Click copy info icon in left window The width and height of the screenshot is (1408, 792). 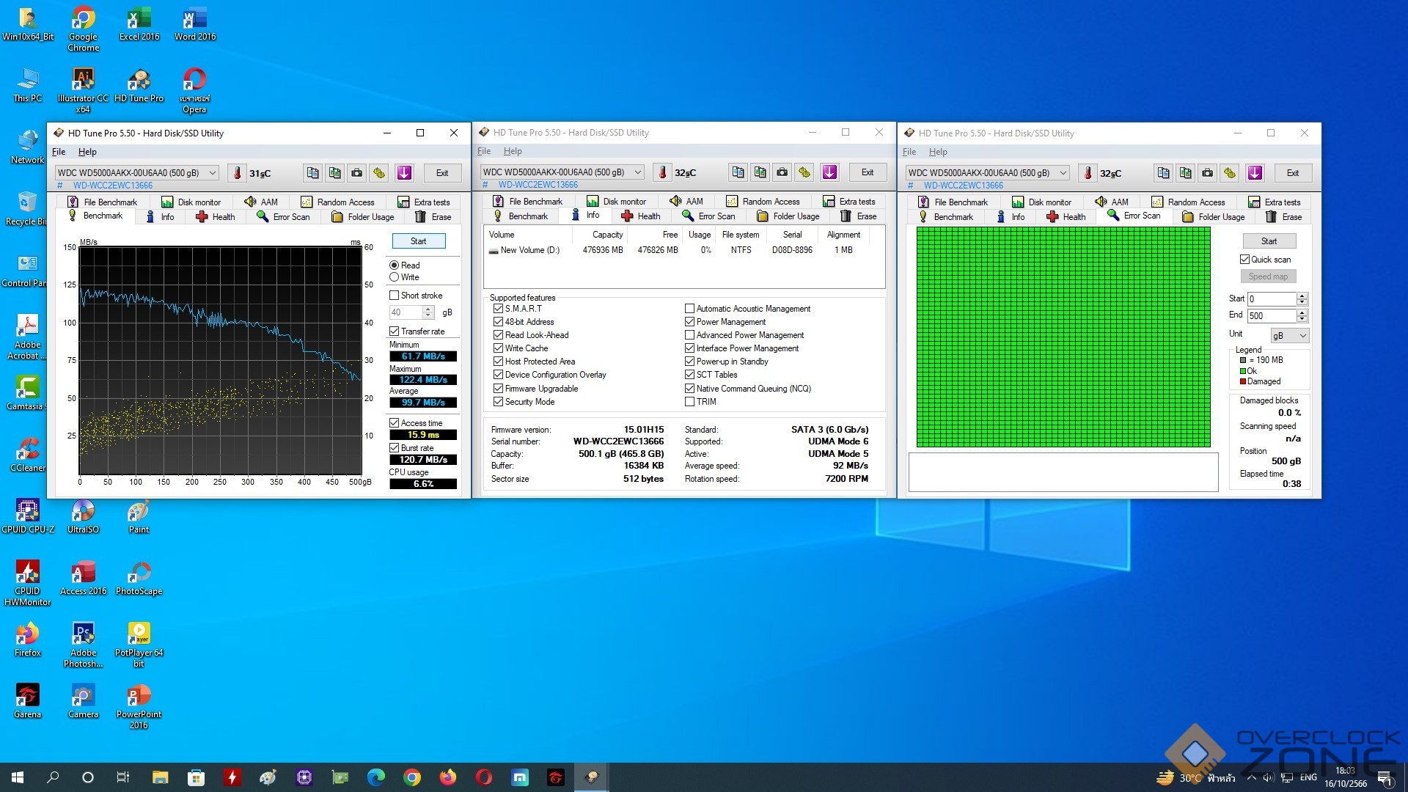[x=312, y=173]
